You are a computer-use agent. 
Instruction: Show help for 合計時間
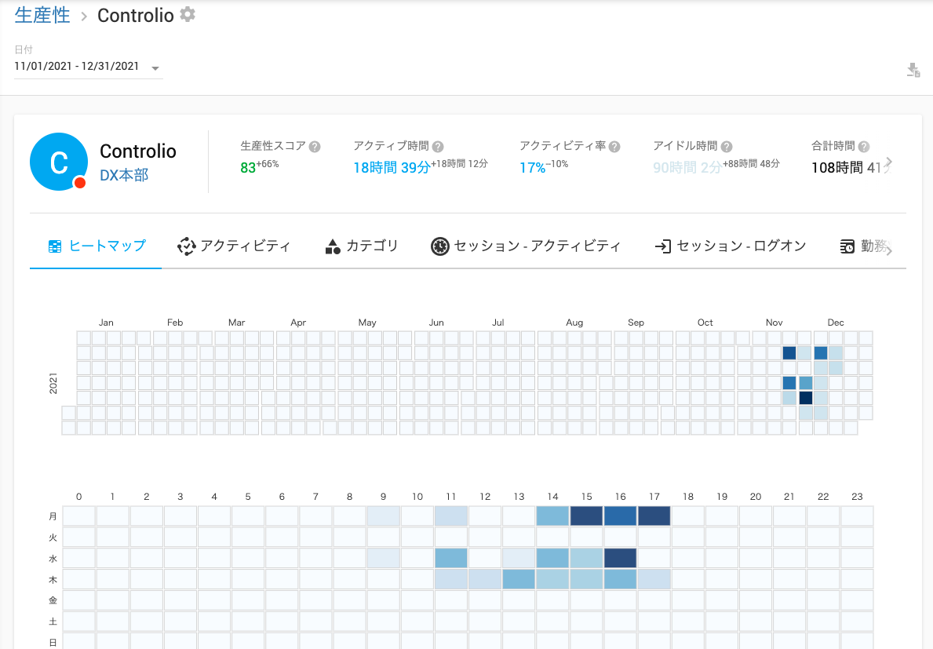tap(864, 147)
